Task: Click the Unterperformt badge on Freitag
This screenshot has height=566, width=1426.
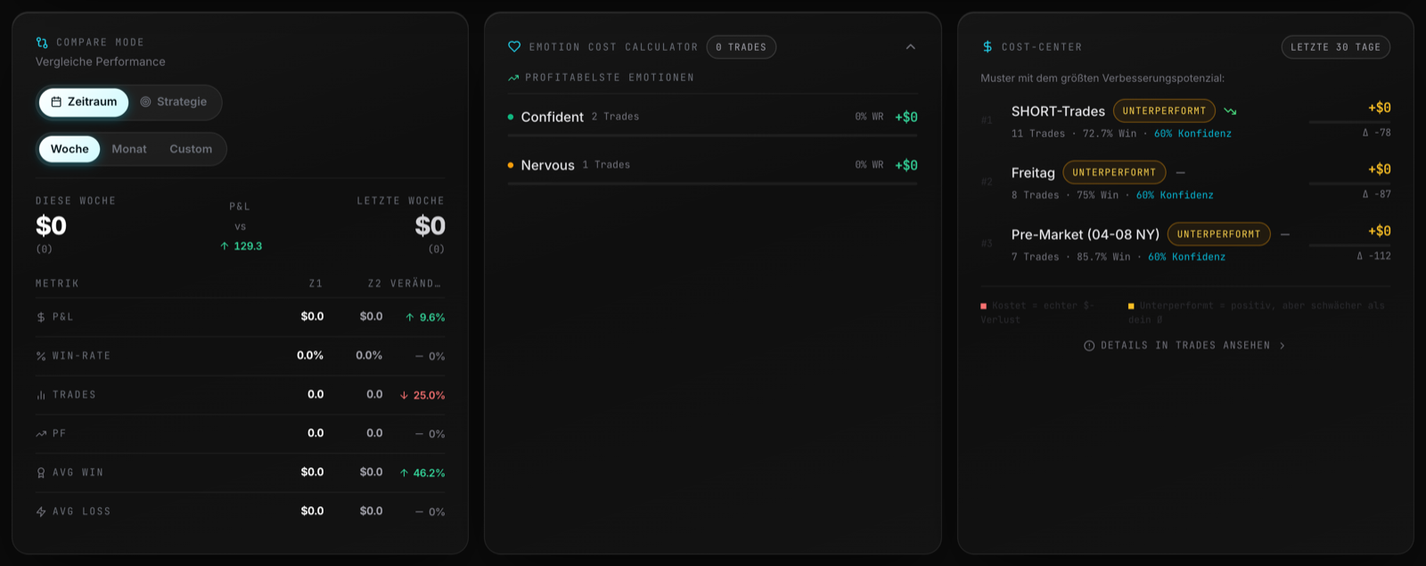Action: 1114,173
